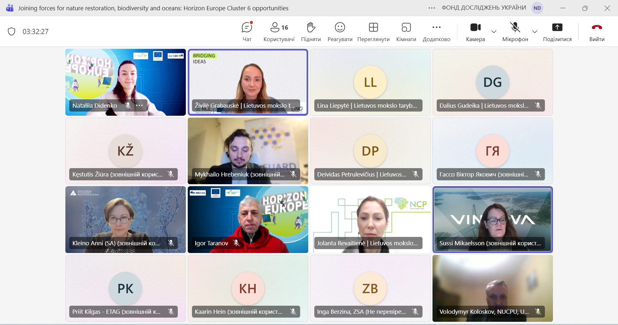Open title bar three-dot settings menu
This screenshot has width=618, height=325.
[432, 8]
